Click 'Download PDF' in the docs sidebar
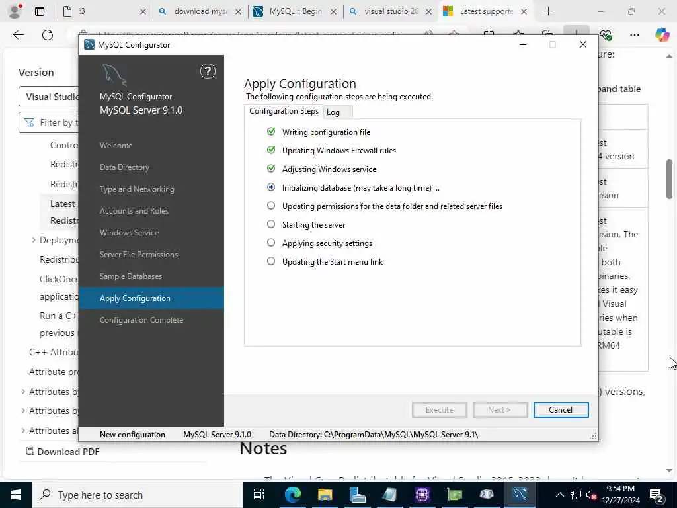This screenshot has height=508, width=677. (68, 452)
